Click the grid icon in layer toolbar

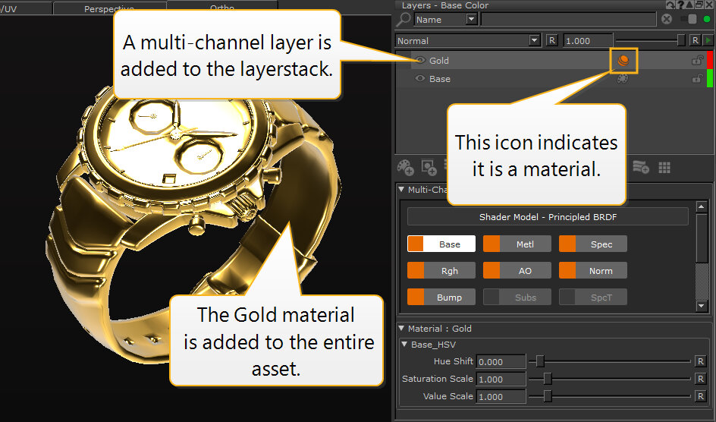point(664,167)
